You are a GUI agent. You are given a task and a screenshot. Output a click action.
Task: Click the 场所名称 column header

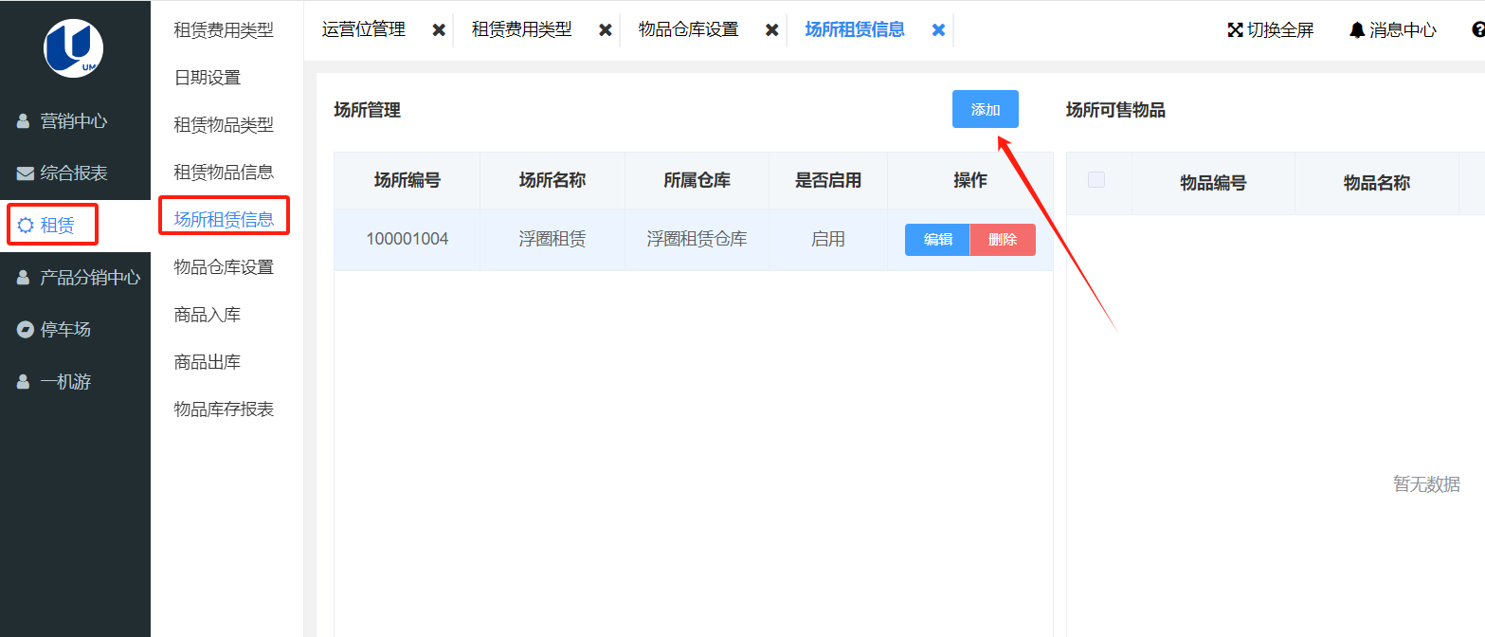pos(552,180)
